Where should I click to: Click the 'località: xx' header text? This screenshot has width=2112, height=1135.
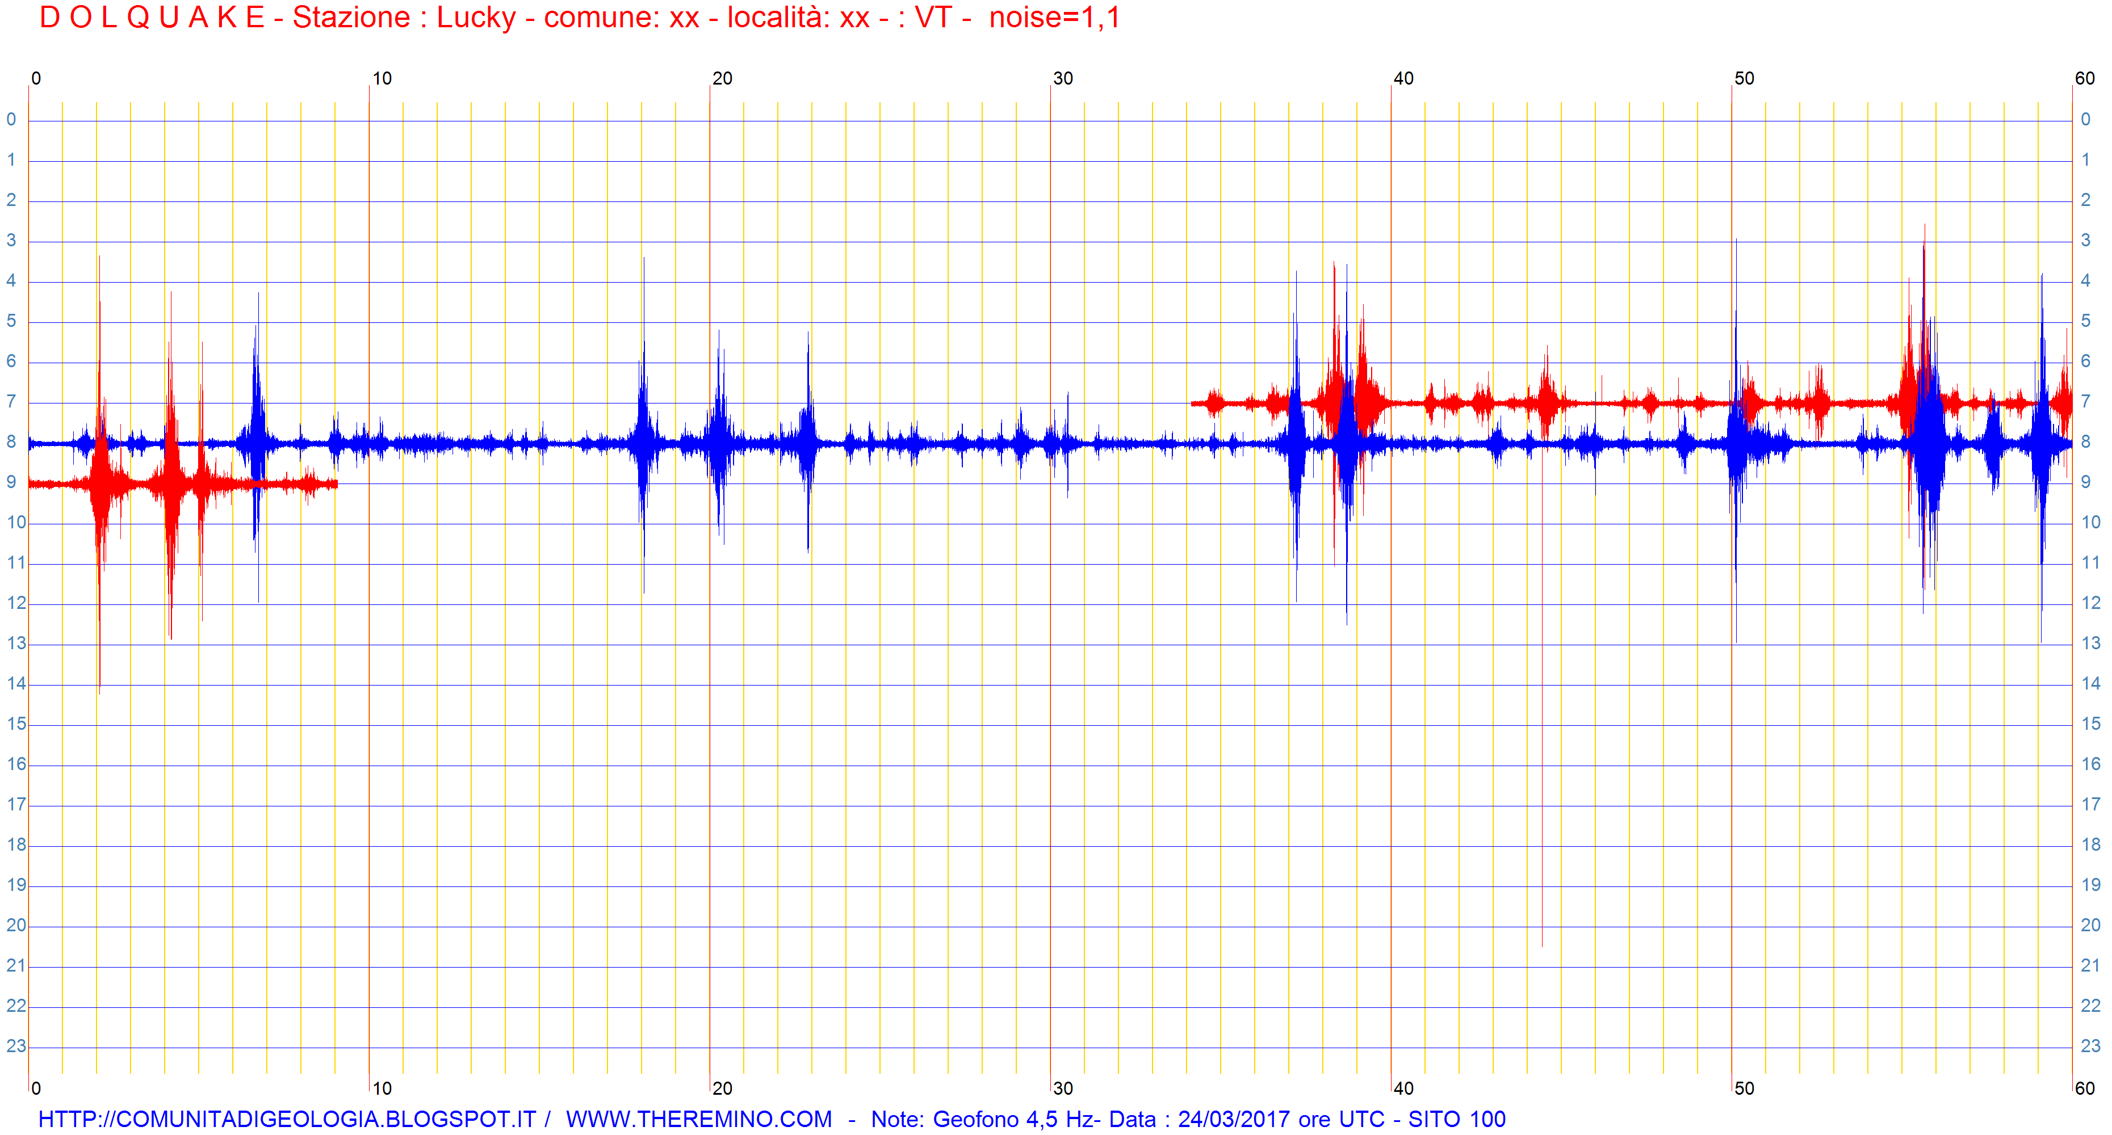pyautogui.click(x=799, y=17)
